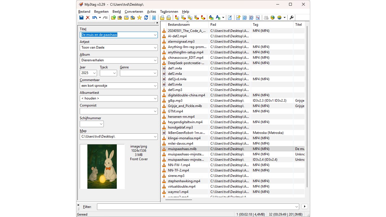The width and height of the screenshot is (386, 217).
Task: Expand the tag sources dropdown arrow
Action: pos(285,18)
